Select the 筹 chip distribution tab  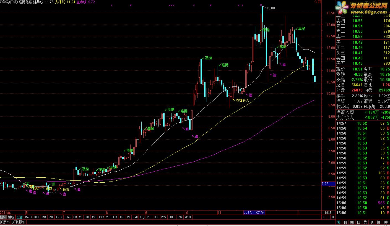[x=386, y=222]
